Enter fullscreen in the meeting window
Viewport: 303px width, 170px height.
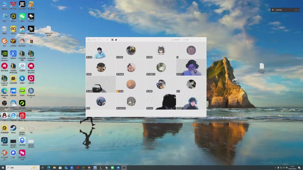[192, 40]
